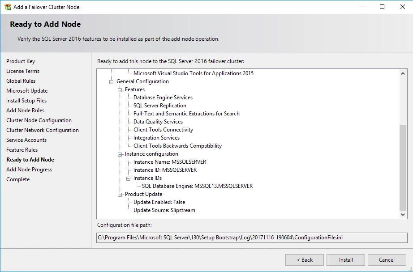Select Update Source: Slipstream row

pos(164,210)
